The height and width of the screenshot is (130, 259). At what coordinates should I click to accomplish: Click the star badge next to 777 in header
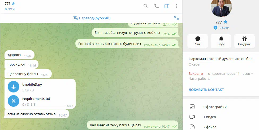point(13,3)
